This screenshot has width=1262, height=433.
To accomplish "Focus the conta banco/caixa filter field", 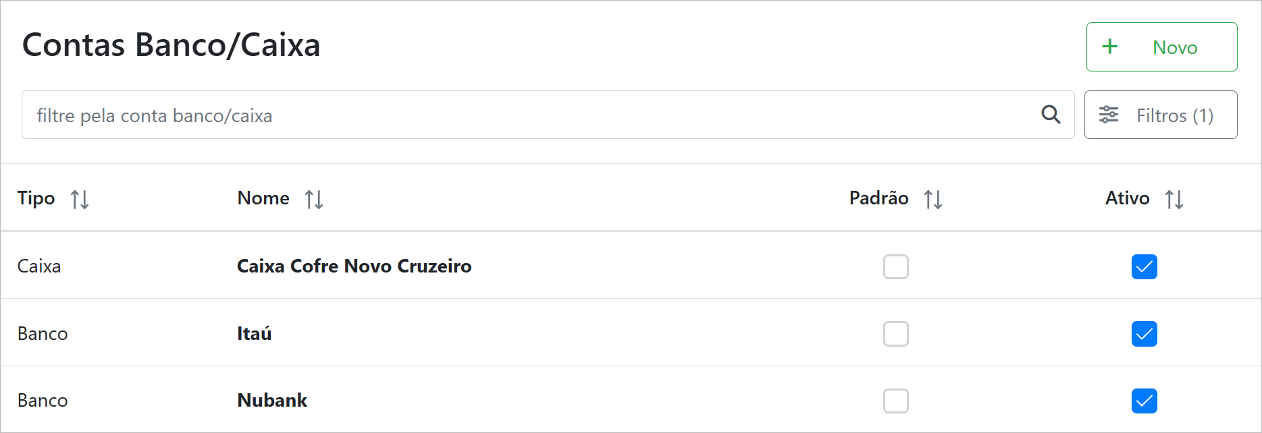I will coord(527,115).
